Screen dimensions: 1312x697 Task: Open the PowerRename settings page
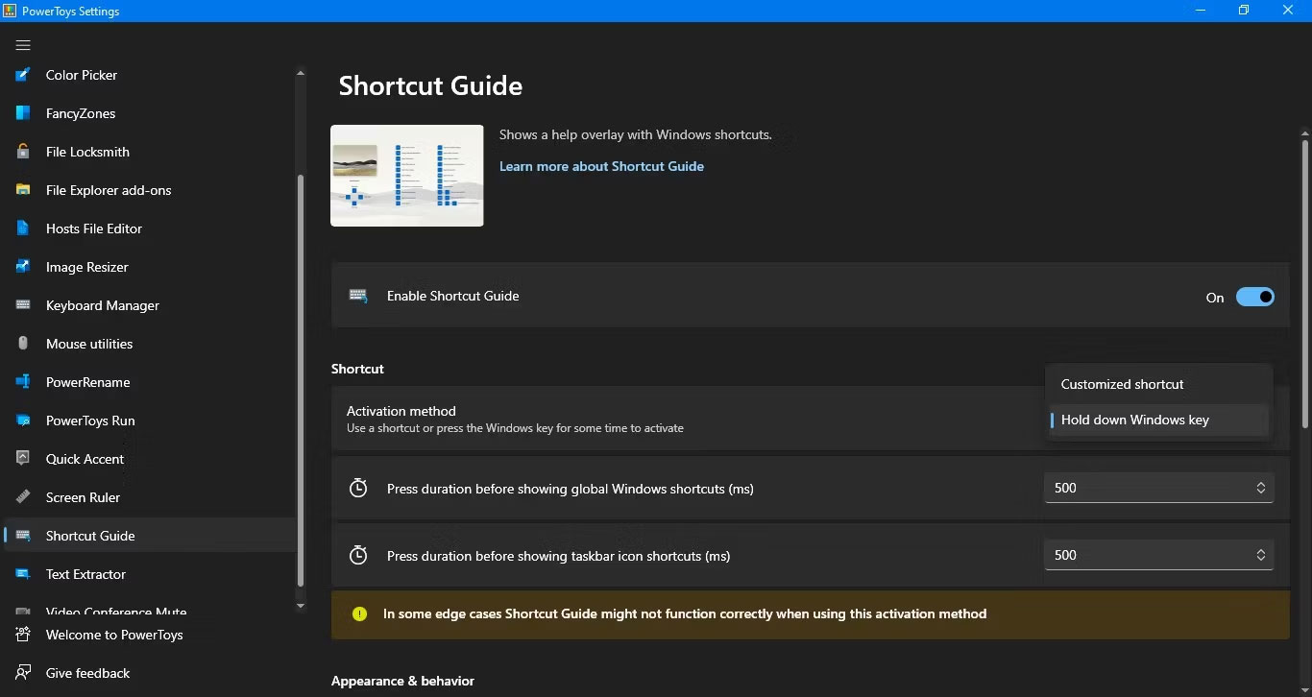[87, 382]
